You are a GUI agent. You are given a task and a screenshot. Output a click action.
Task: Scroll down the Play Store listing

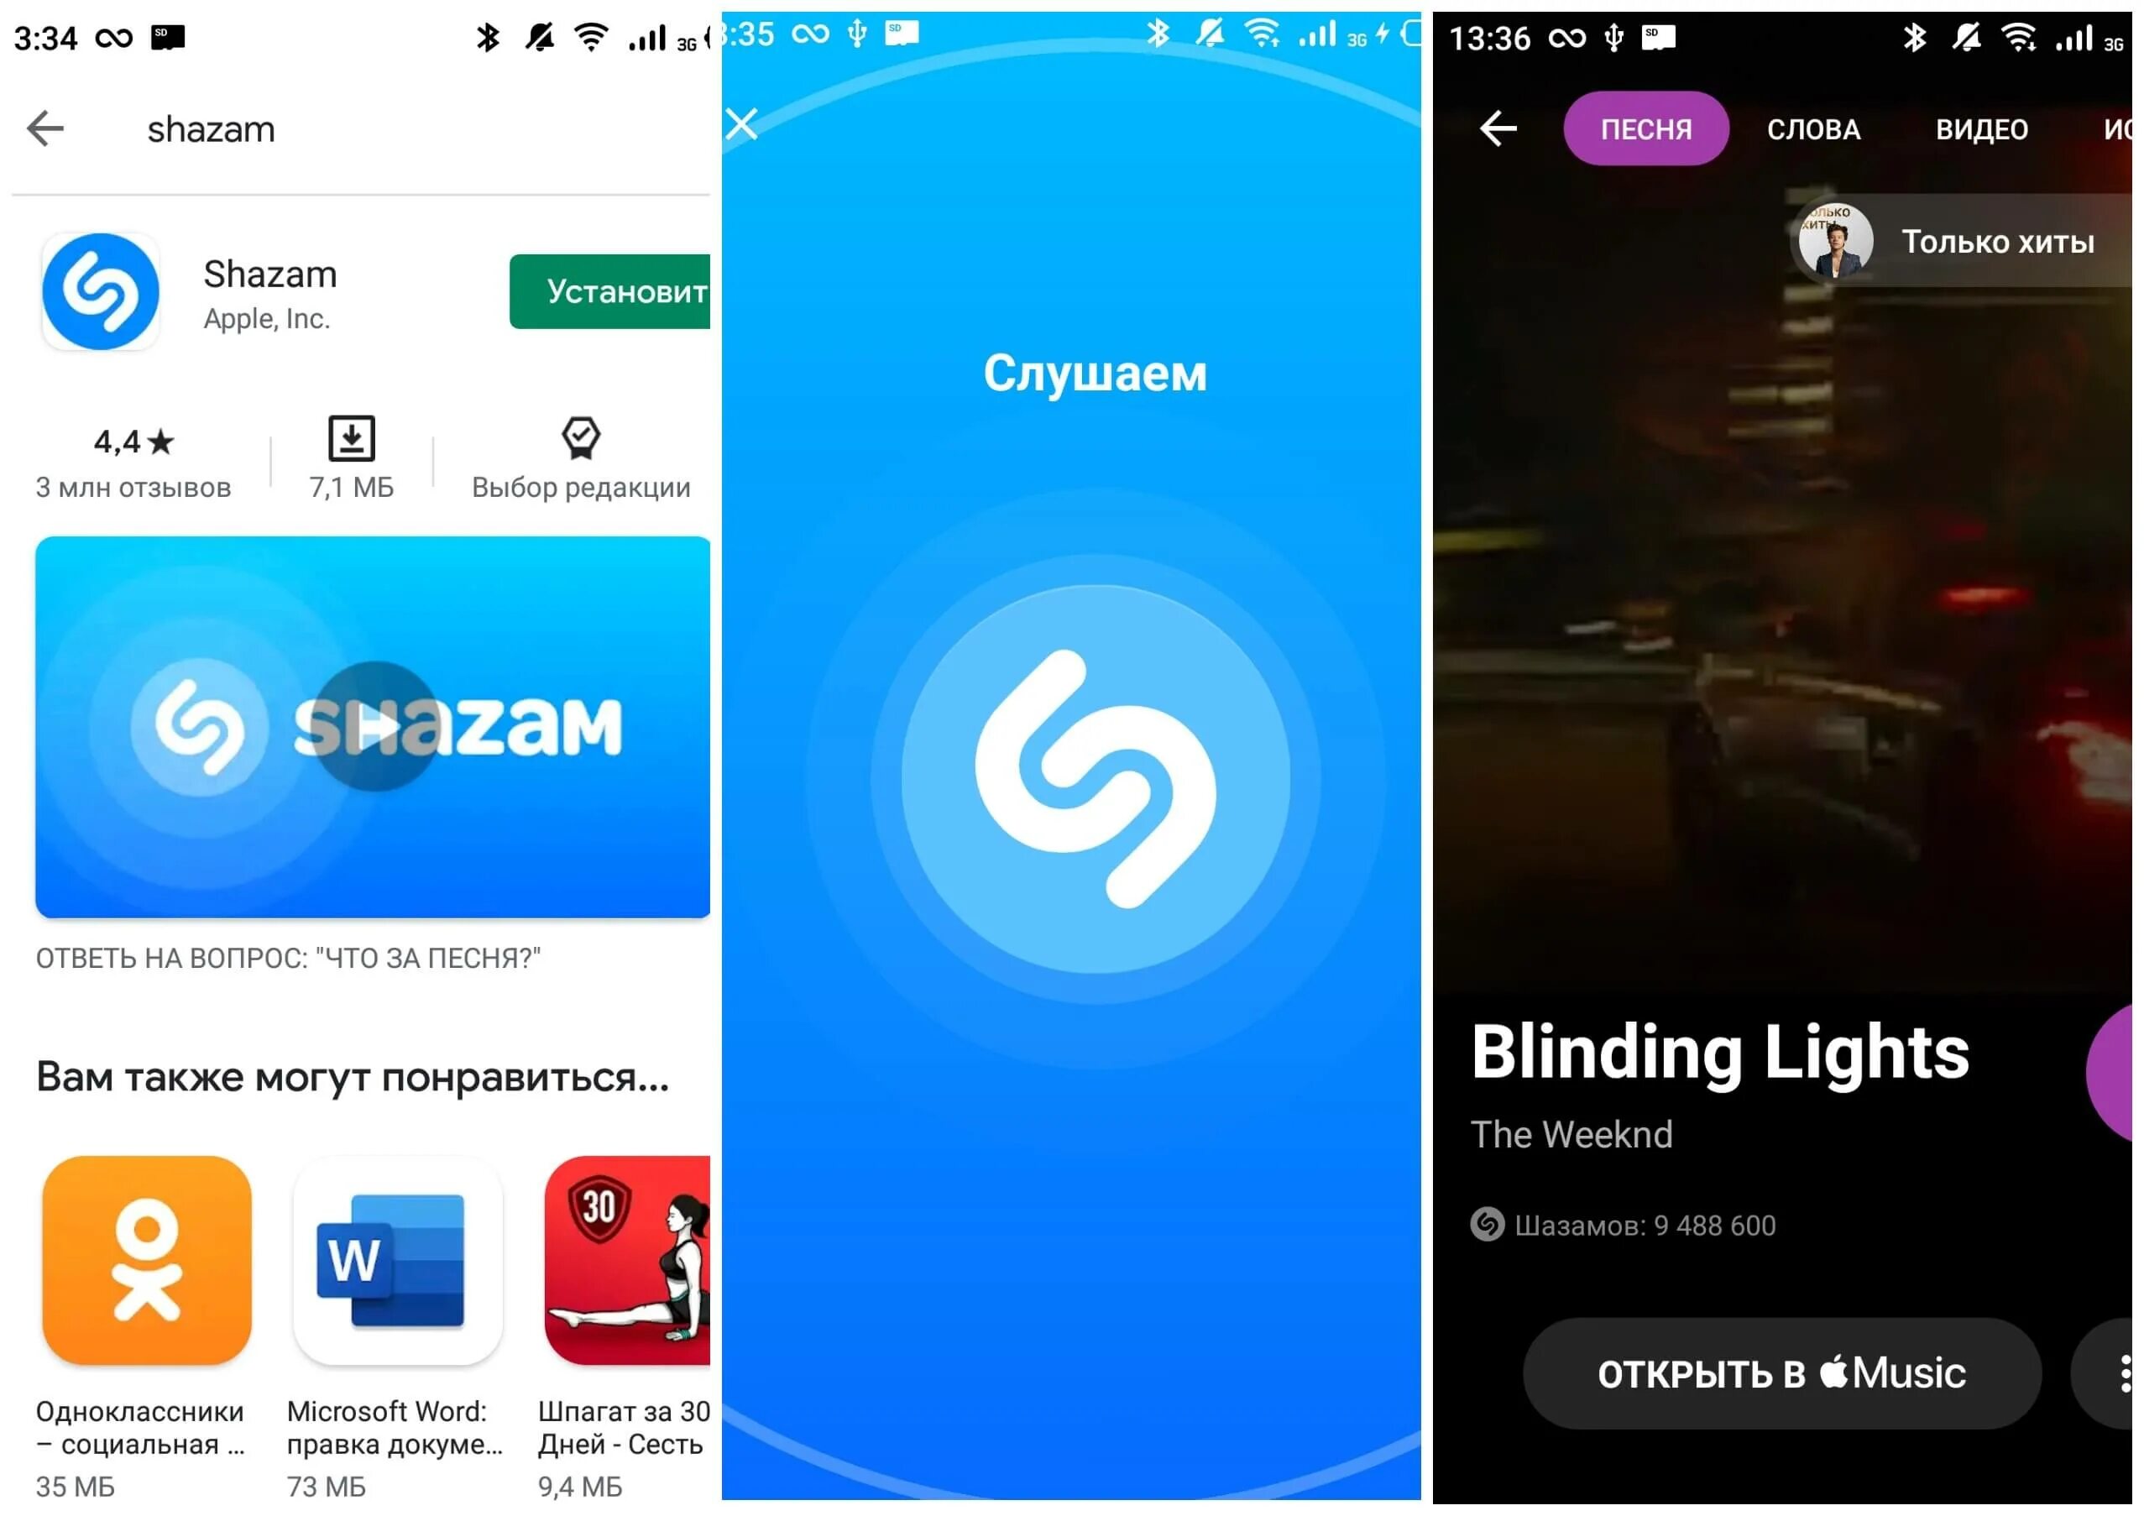click(358, 985)
